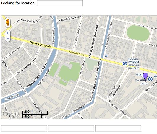Click the blue Nevskiy prospekt station label
Viewport: 157px width, 134px height.
[134, 63]
